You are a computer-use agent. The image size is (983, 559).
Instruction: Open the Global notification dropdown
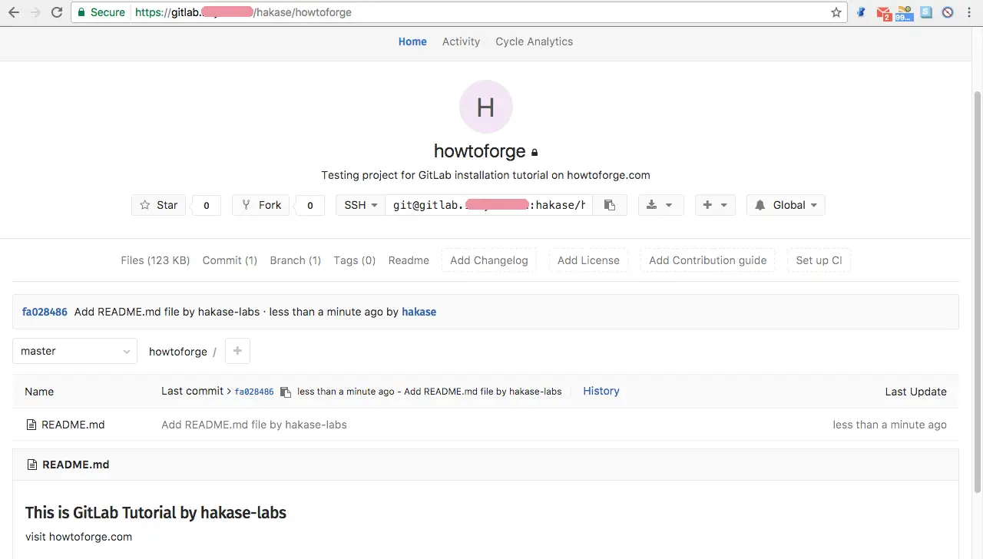pos(786,205)
